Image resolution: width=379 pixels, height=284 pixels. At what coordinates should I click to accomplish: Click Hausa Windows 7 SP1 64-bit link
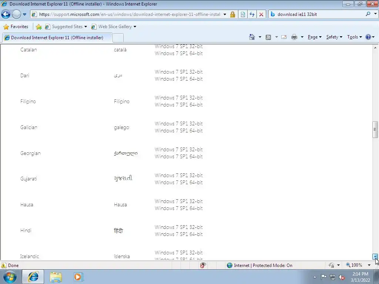179,209
